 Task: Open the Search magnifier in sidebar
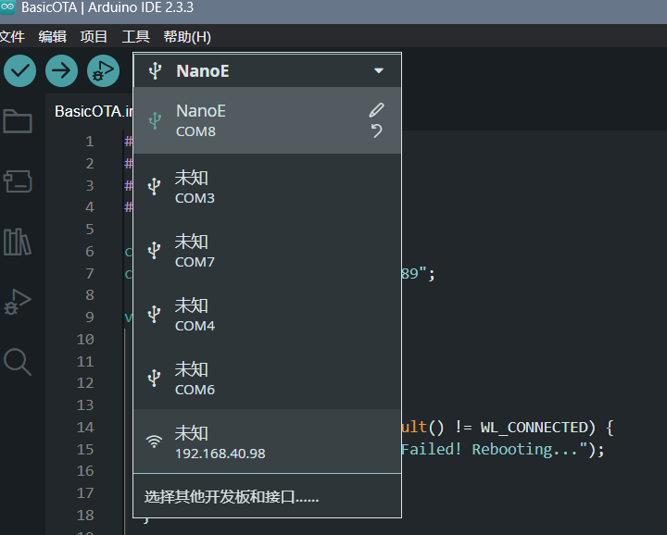pos(18,362)
